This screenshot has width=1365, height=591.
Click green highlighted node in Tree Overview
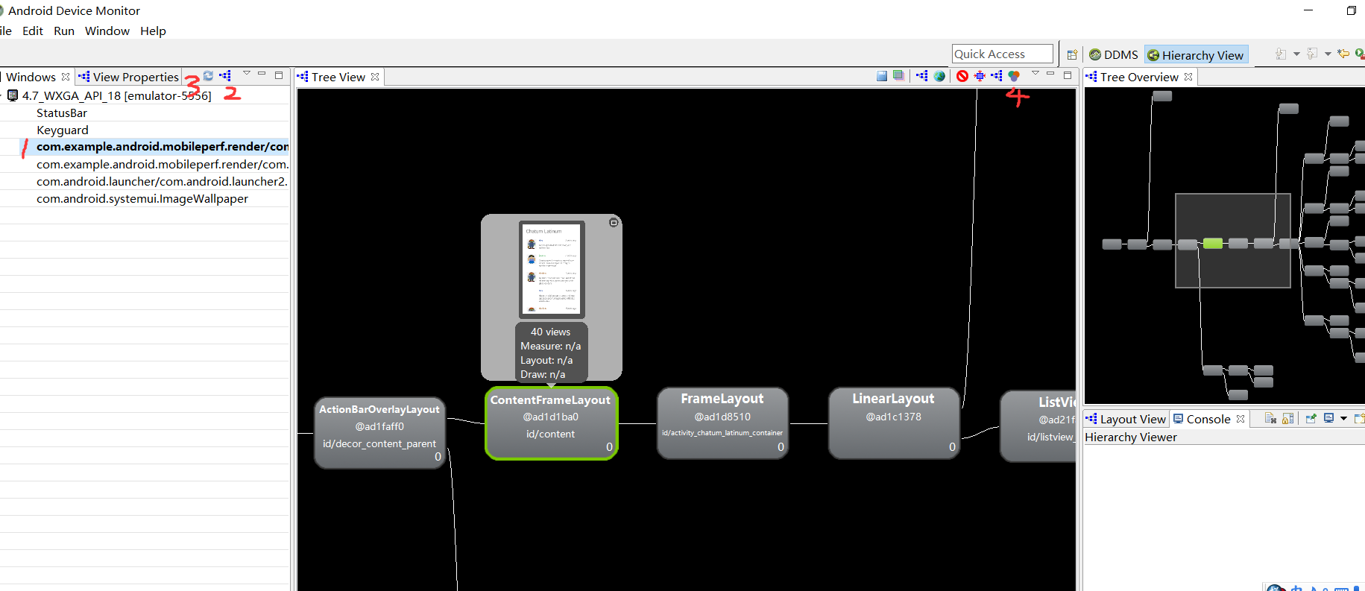(x=1213, y=244)
